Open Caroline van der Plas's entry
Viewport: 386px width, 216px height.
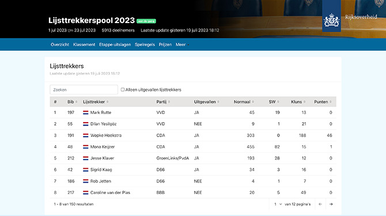(x=110, y=192)
